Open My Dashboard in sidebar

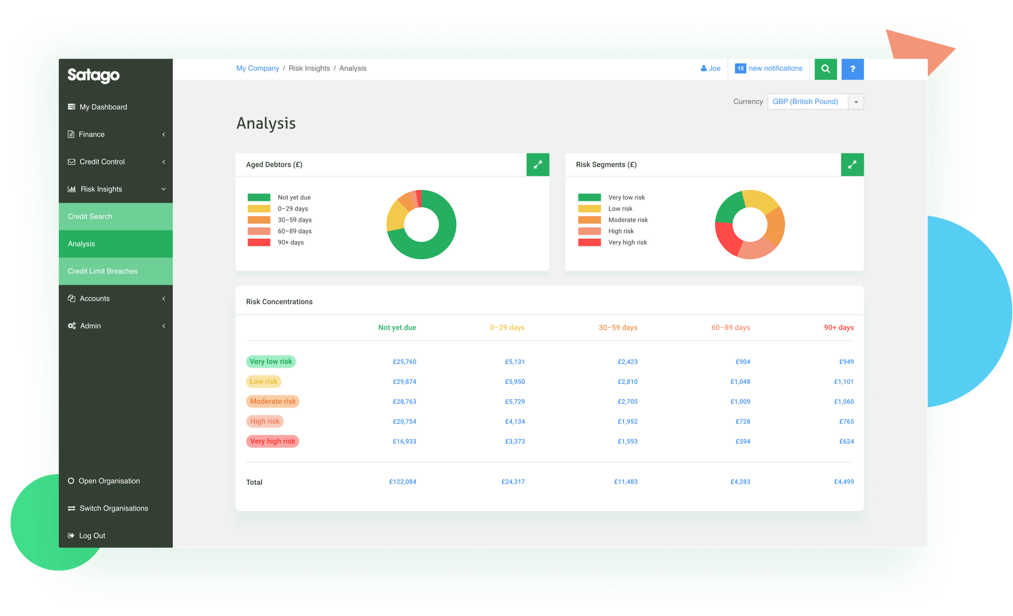point(115,107)
